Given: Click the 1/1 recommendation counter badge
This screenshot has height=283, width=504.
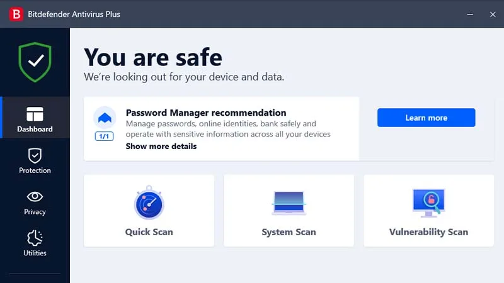Looking at the screenshot, I should point(104,136).
